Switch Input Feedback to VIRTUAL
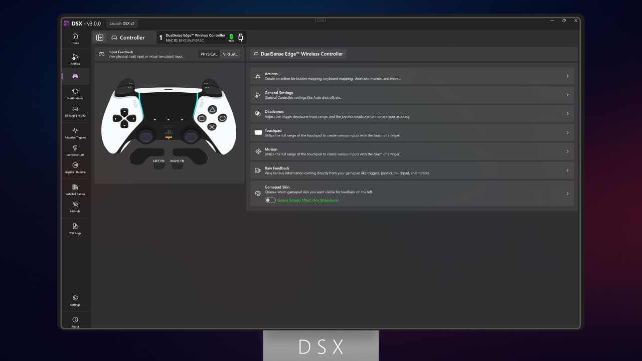Screen dimensions: 642x361 tap(230, 54)
